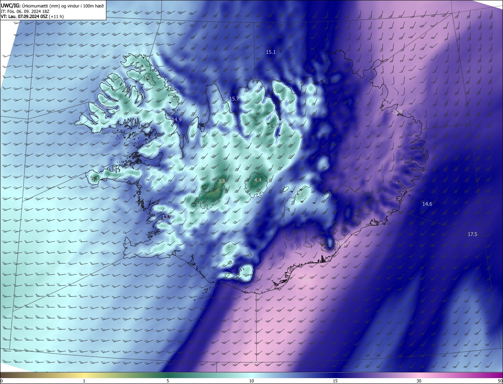Click the 15.7 value label on the map

234,99
